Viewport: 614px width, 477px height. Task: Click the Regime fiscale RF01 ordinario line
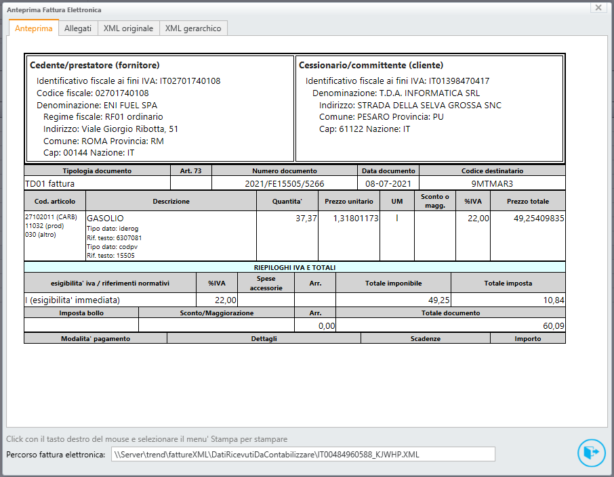[x=103, y=117]
